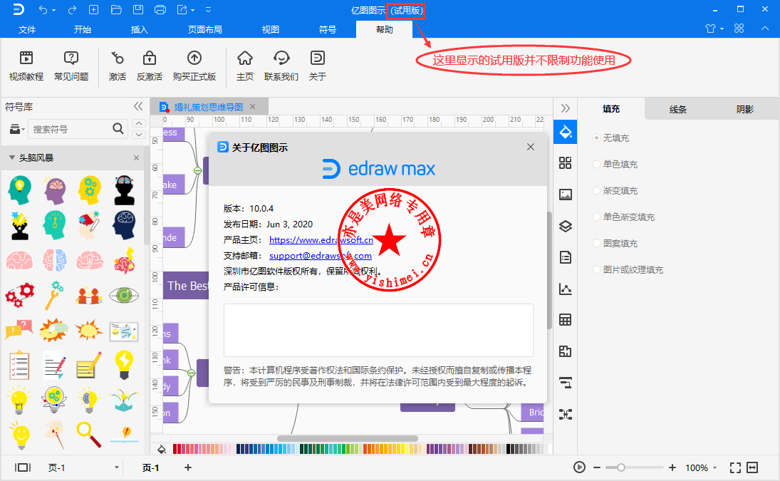Open the 视频教程 video tutorial
The height and width of the screenshot is (481, 780).
(x=26, y=65)
